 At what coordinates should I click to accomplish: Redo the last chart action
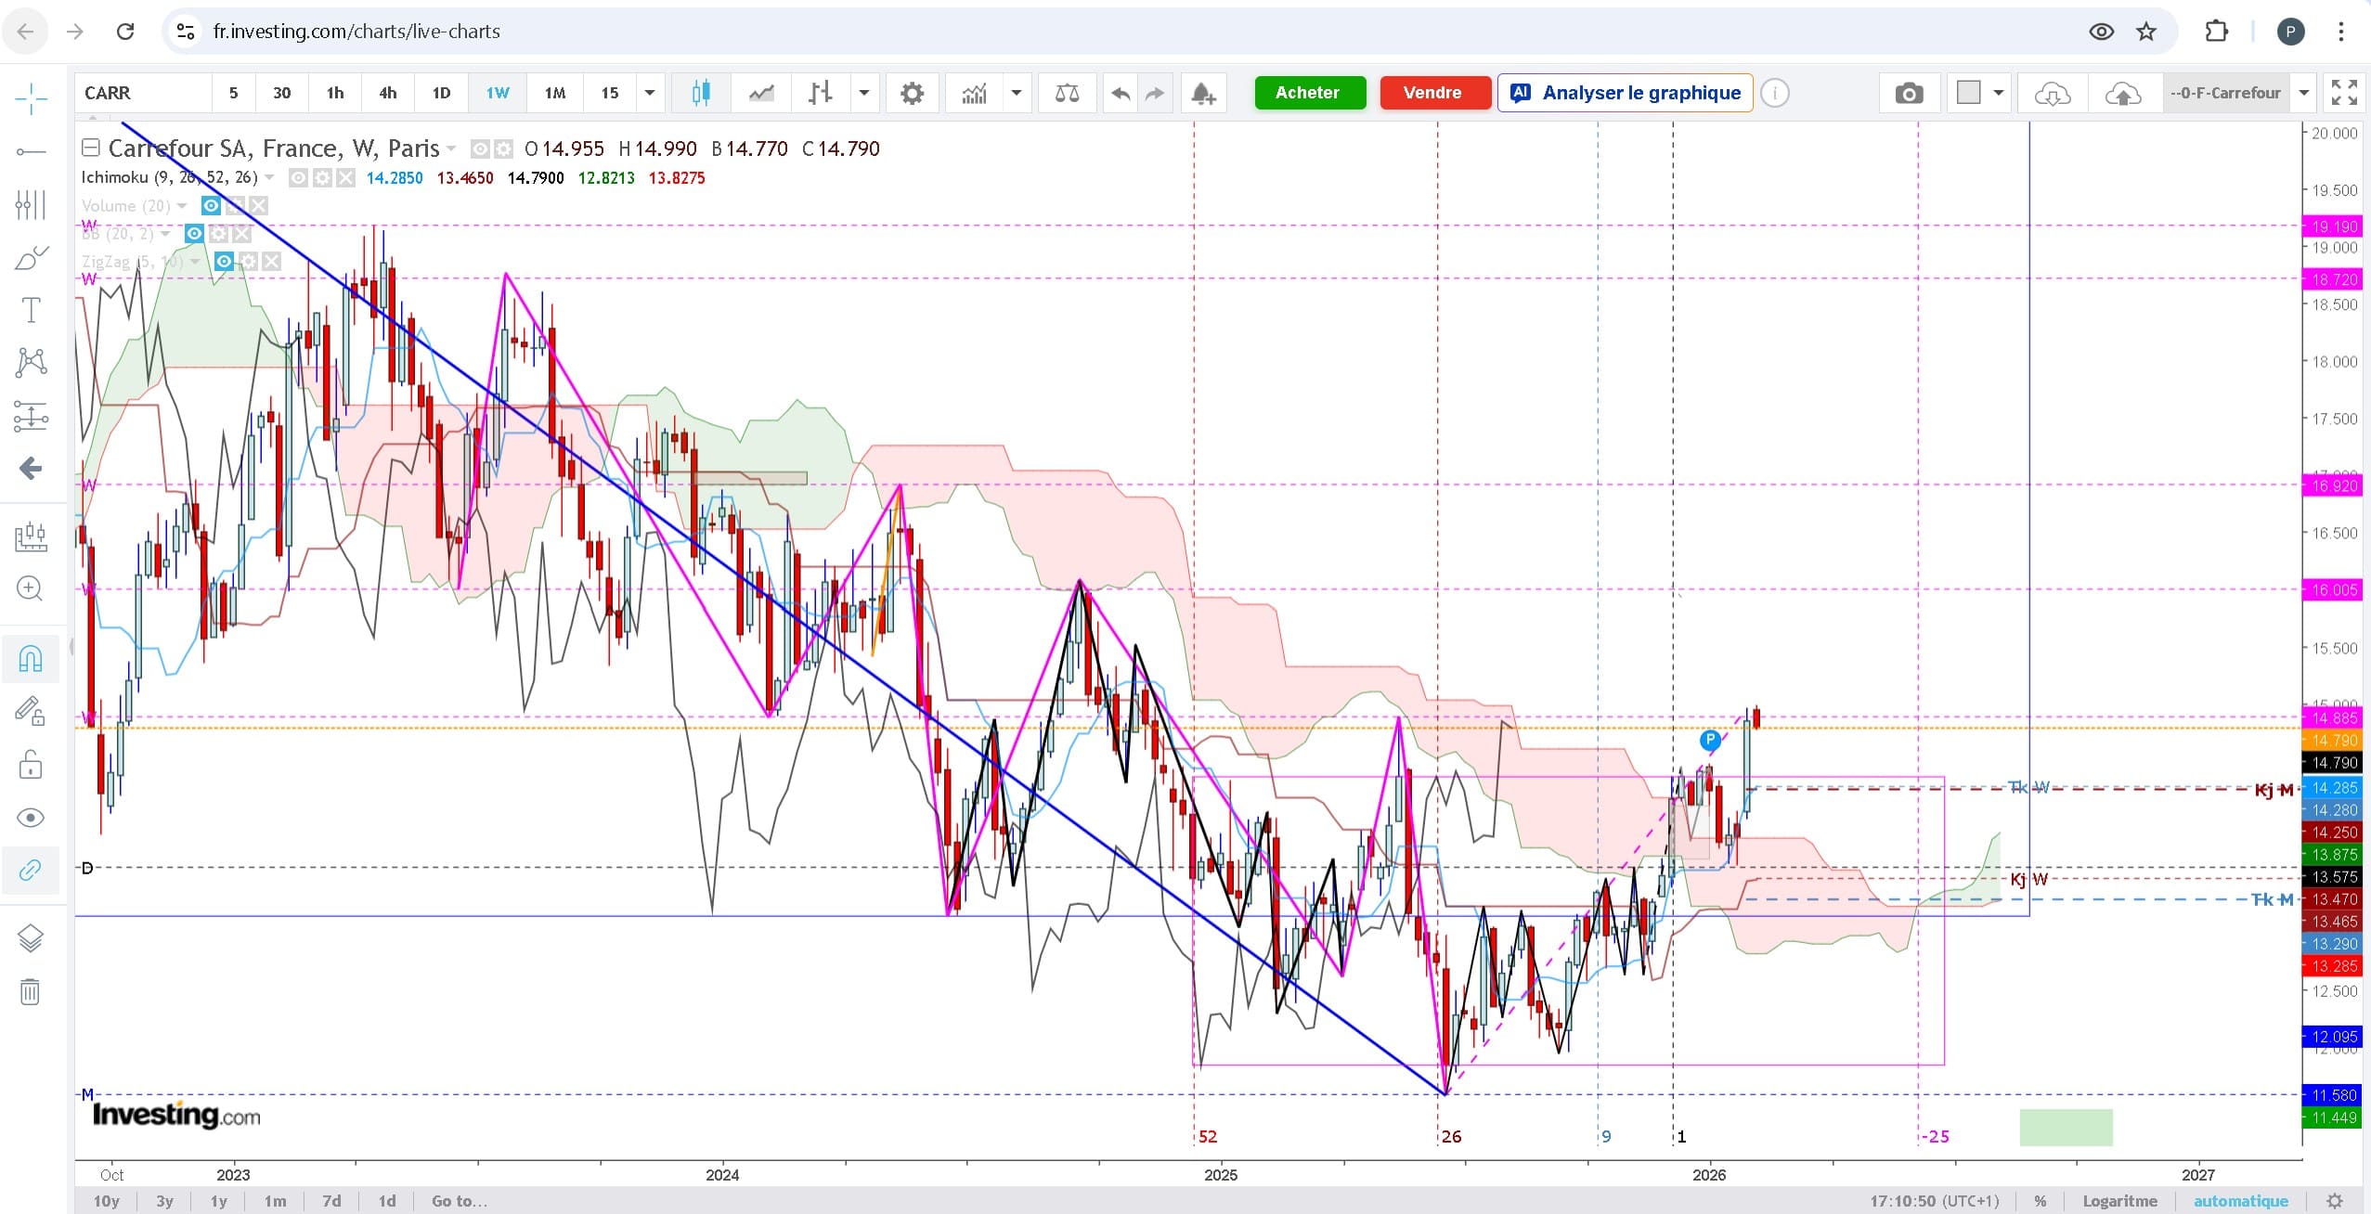(1155, 93)
